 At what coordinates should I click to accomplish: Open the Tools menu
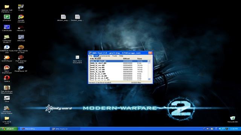click(x=114, y=56)
